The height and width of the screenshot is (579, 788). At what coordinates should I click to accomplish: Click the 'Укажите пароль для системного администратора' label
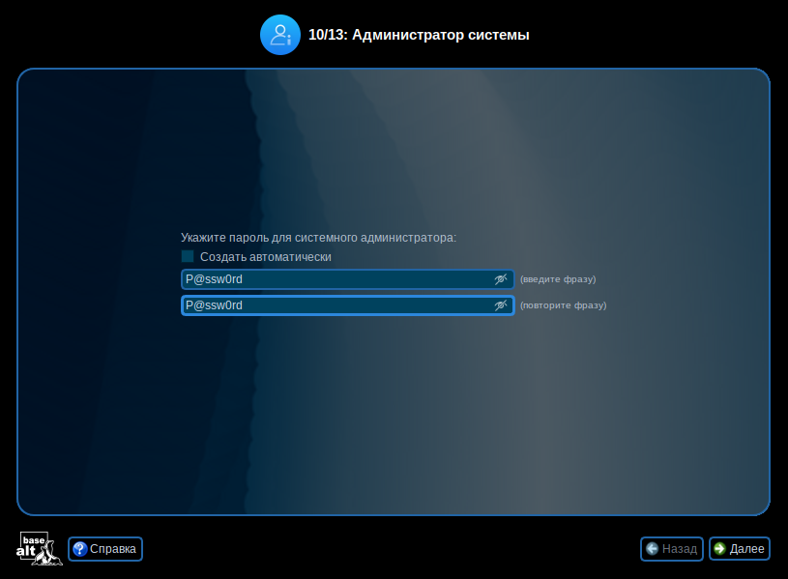[318, 237]
